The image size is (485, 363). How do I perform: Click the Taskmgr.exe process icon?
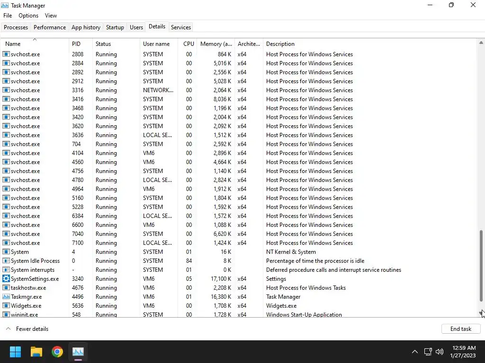(x=6, y=297)
